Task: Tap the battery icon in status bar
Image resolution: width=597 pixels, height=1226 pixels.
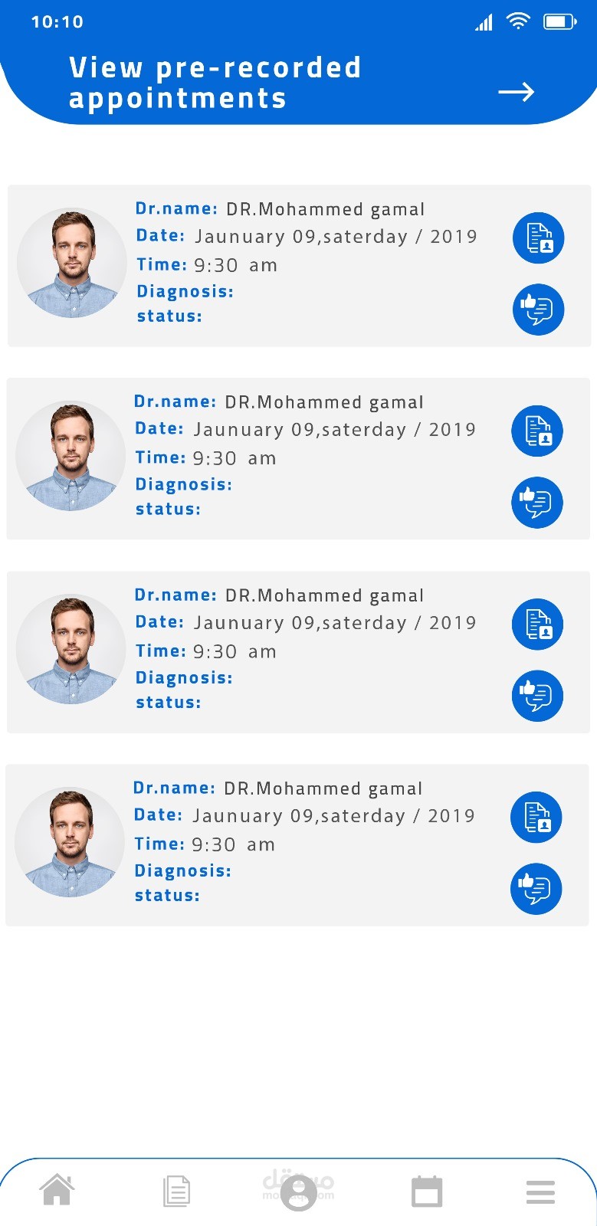Action: click(x=559, y=22)
